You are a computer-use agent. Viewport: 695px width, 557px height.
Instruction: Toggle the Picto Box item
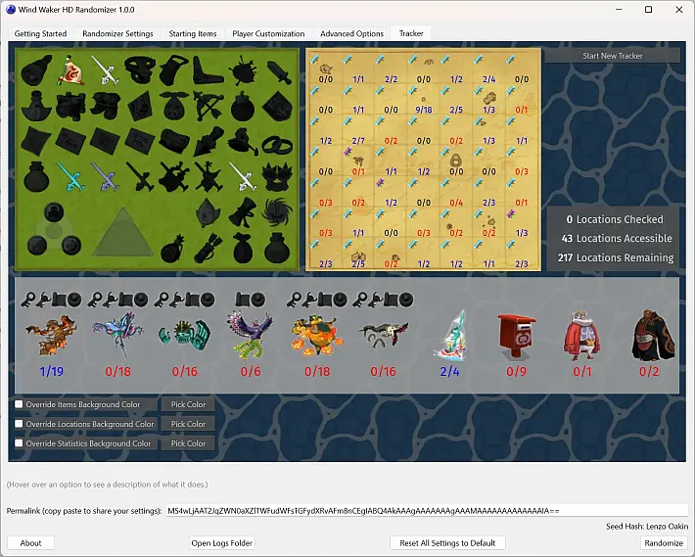coord(70,107)
